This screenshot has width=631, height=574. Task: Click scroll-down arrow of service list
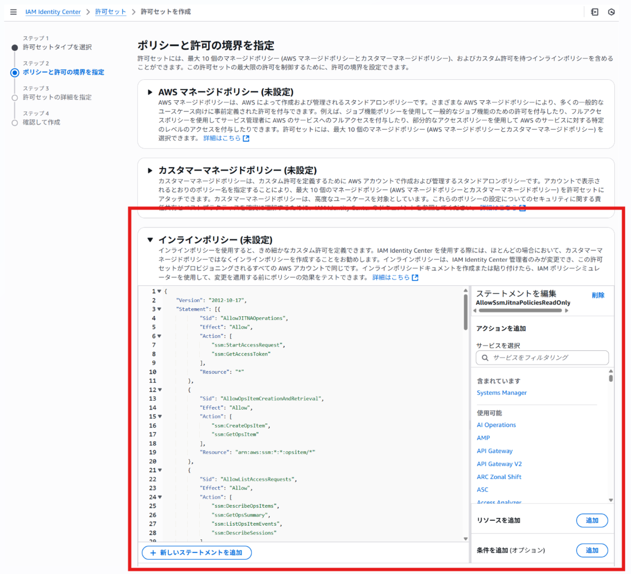pos(610,500)
